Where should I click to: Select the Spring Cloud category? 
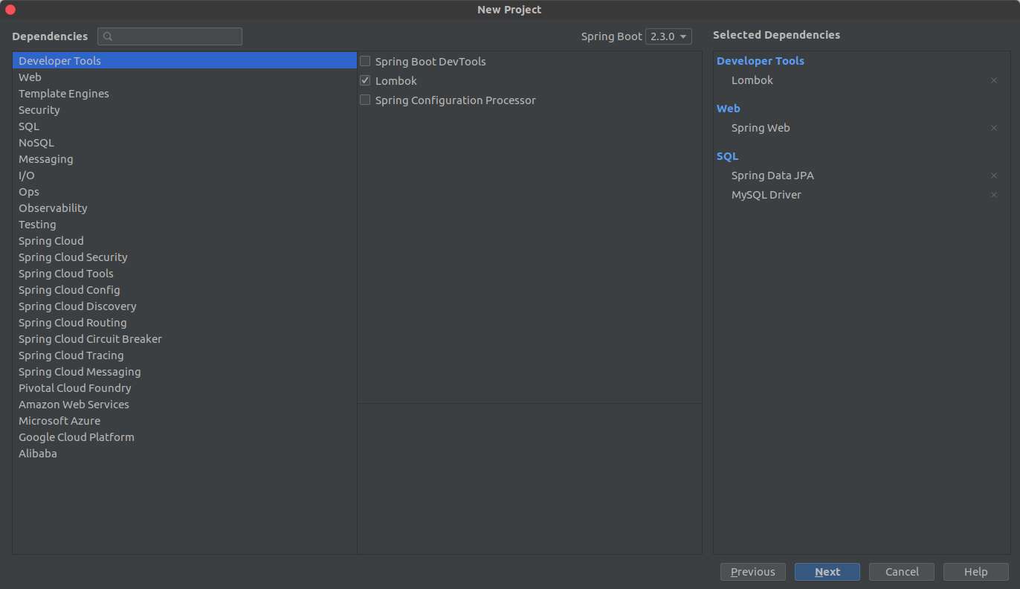184,241
